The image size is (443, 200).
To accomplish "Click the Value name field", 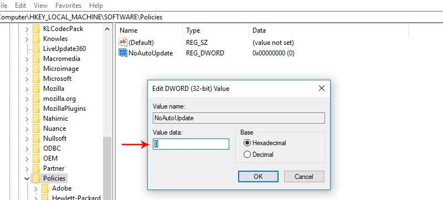I will point(239,118).
